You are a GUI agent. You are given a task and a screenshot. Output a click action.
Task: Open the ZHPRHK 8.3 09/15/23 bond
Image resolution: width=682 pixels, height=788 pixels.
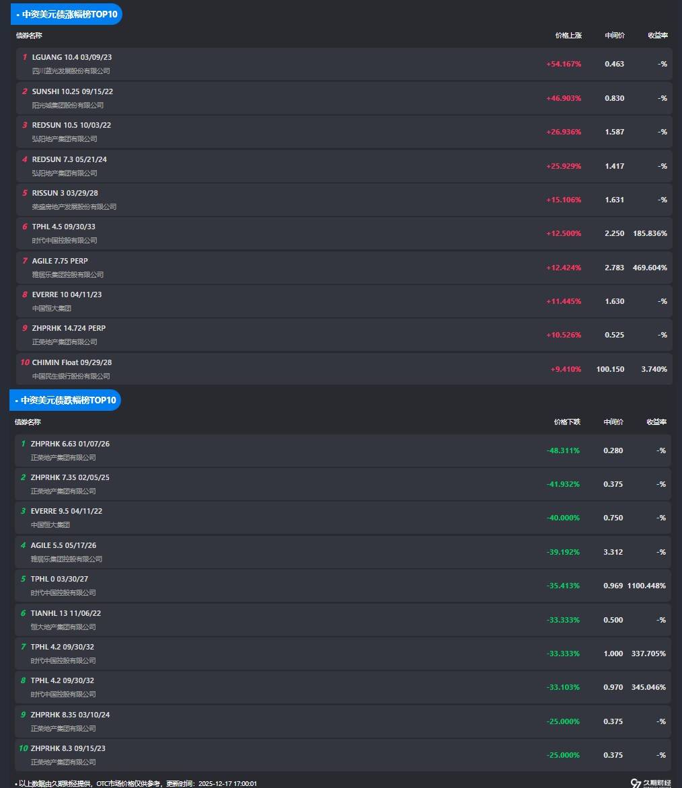click(68, 748)
